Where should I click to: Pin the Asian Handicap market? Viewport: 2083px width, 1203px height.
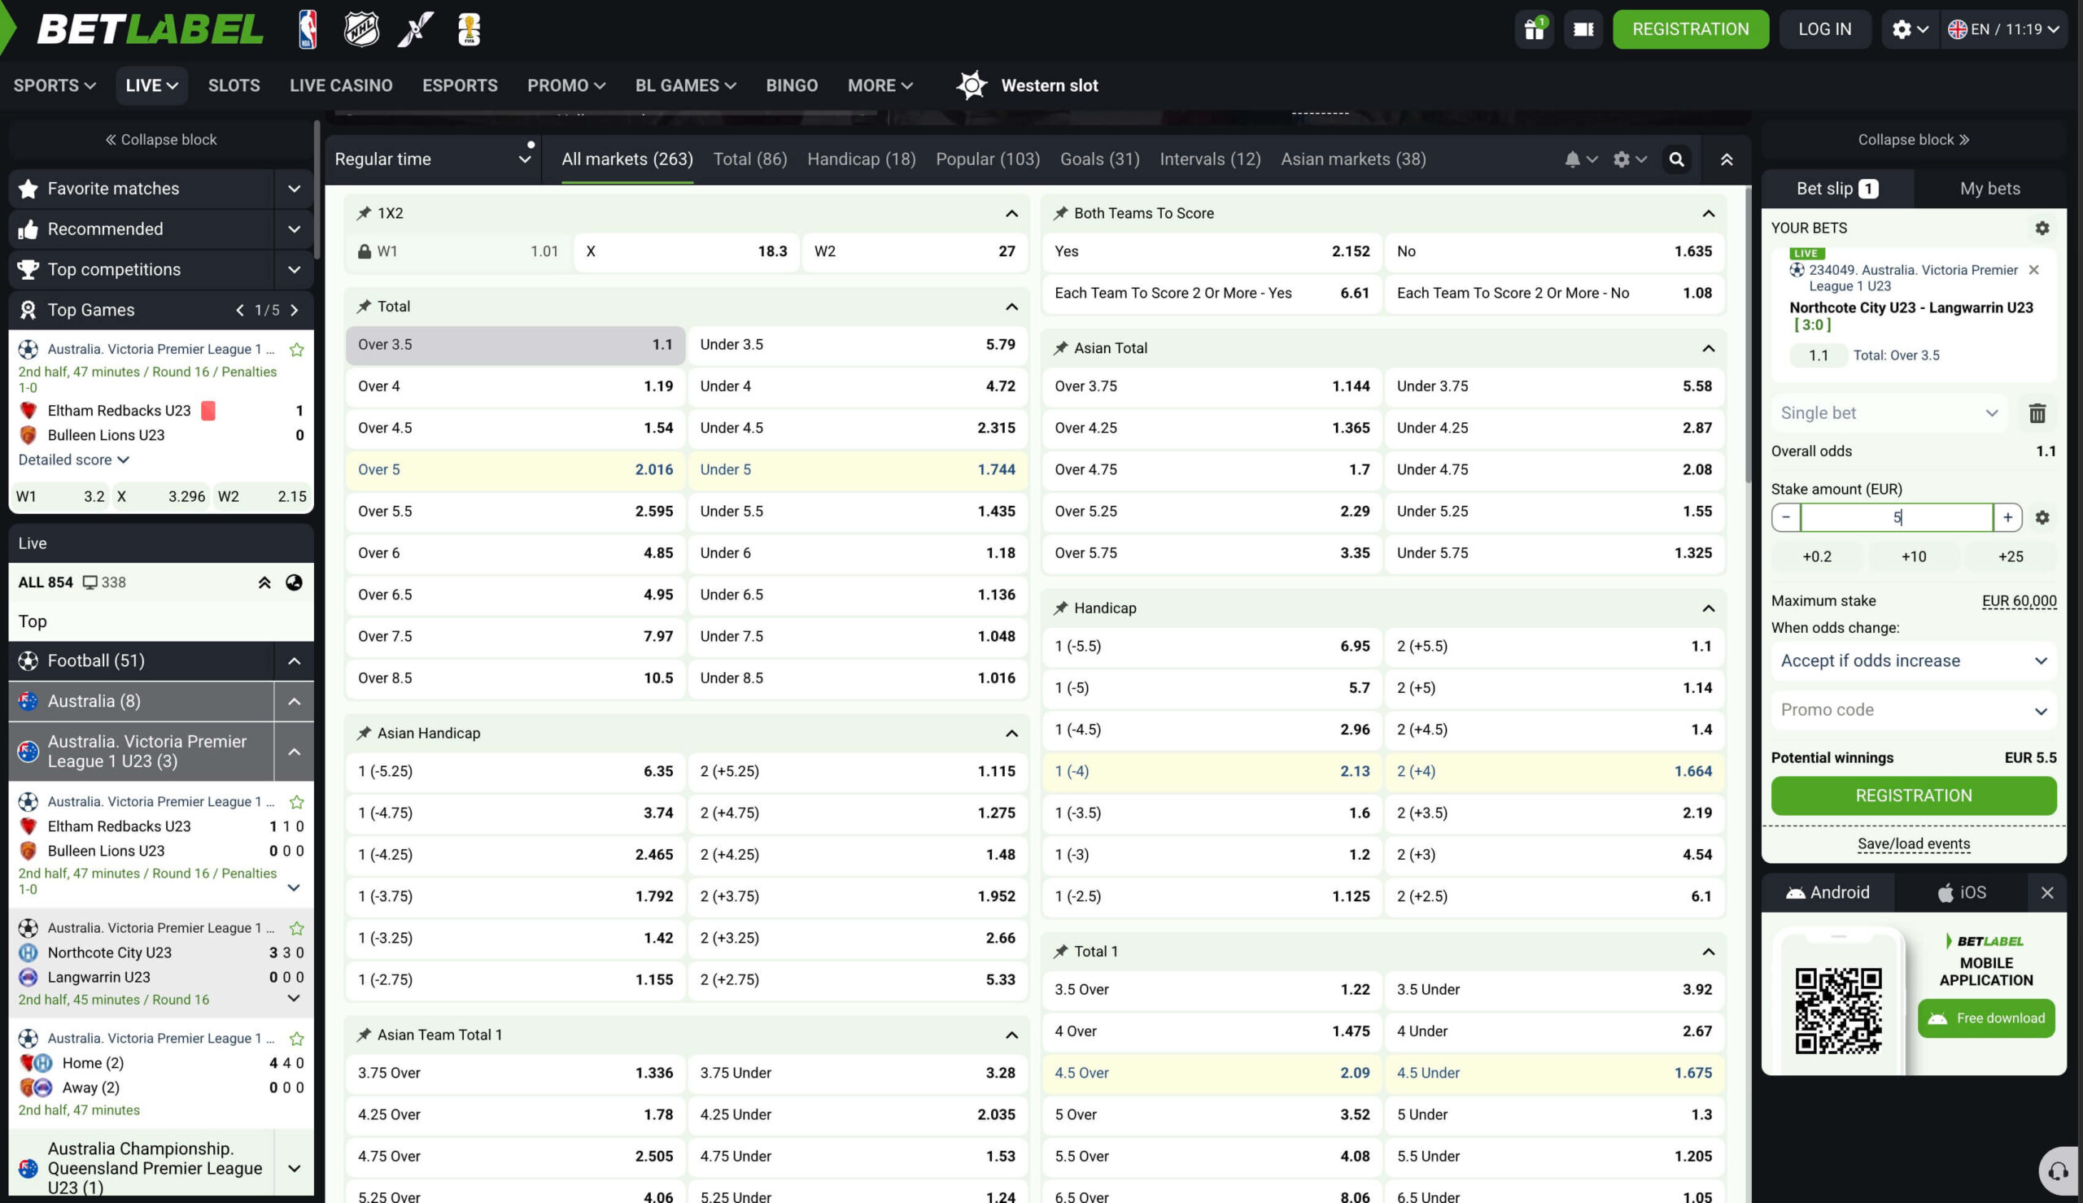click(x=364, y=734)
